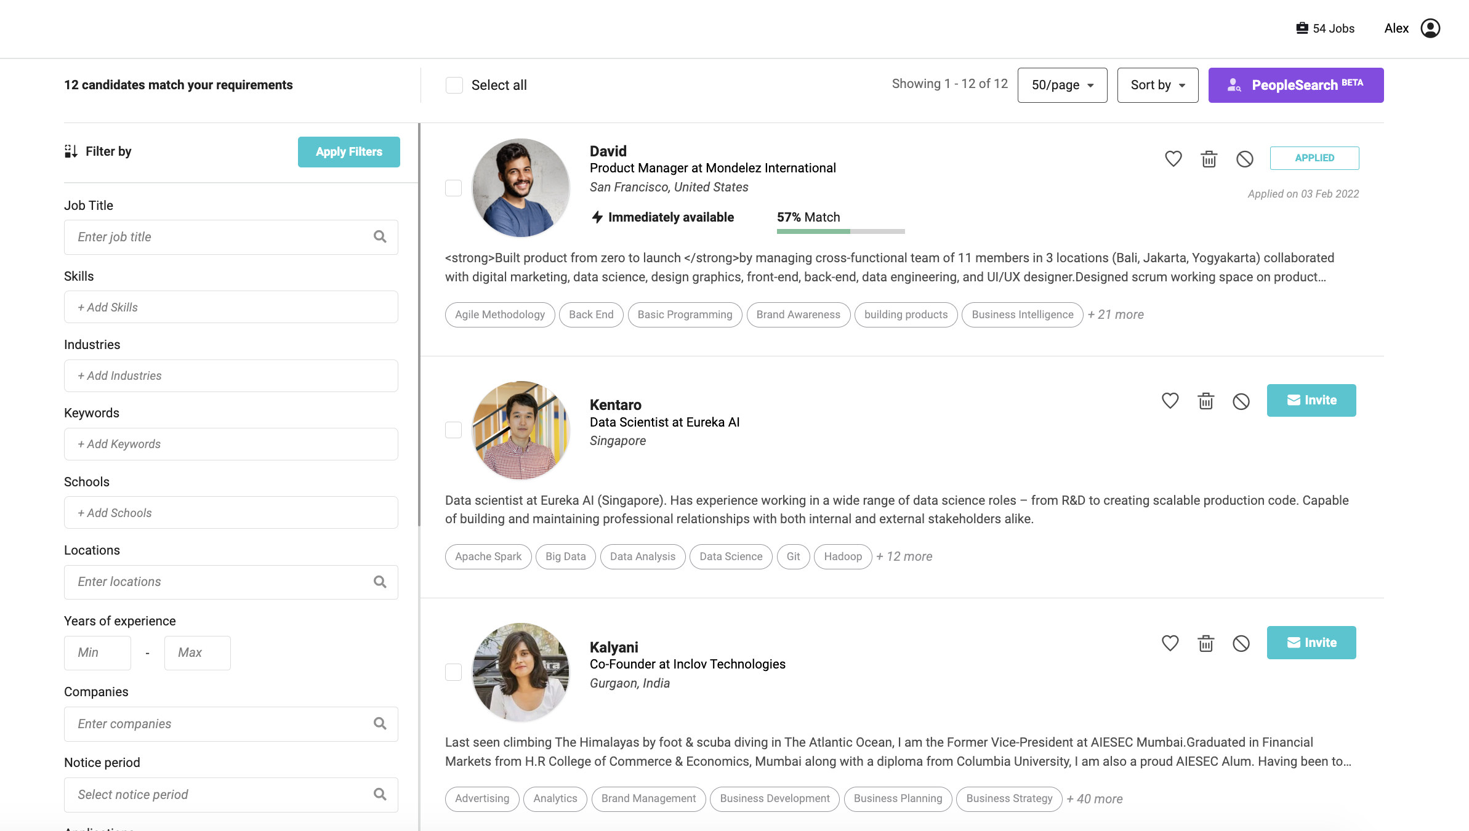This screenshot has height=831, width=1469.
Task: Delete Kentaro using the trash icon
Action: click(x=1205, y=401)
